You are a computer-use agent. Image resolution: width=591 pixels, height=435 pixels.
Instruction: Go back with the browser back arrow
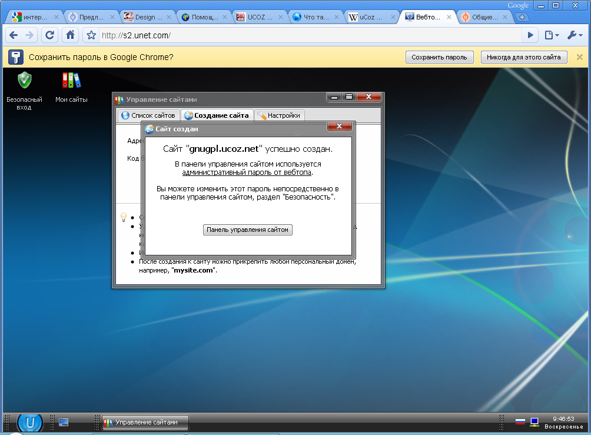coord(14,35)
